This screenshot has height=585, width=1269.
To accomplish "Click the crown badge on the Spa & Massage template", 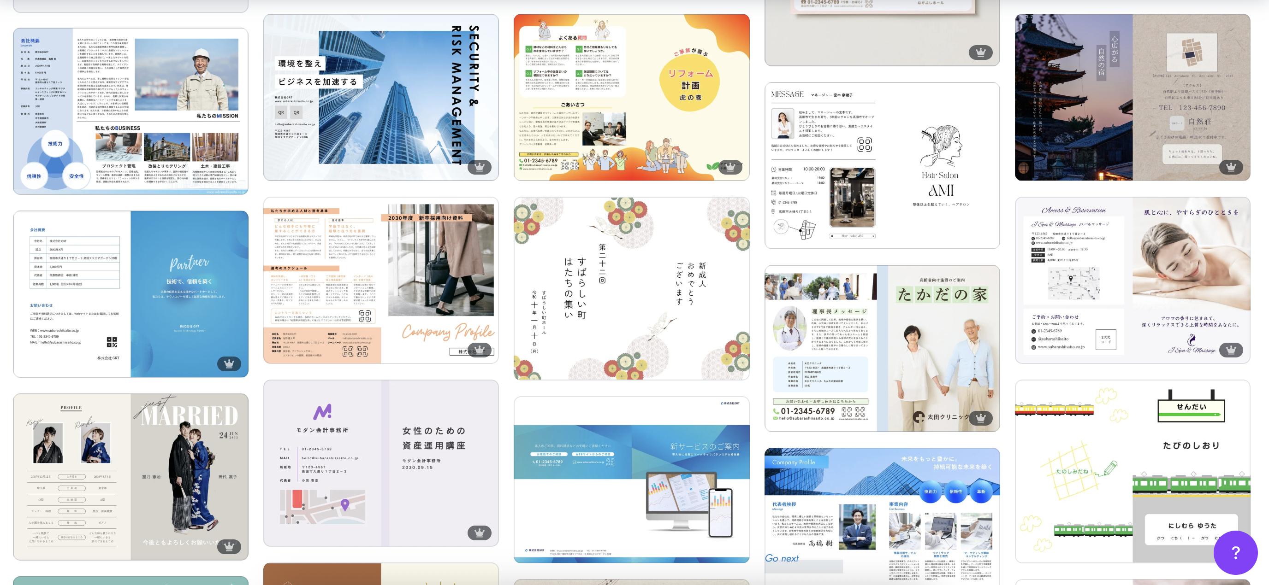I will (1231, 350).
